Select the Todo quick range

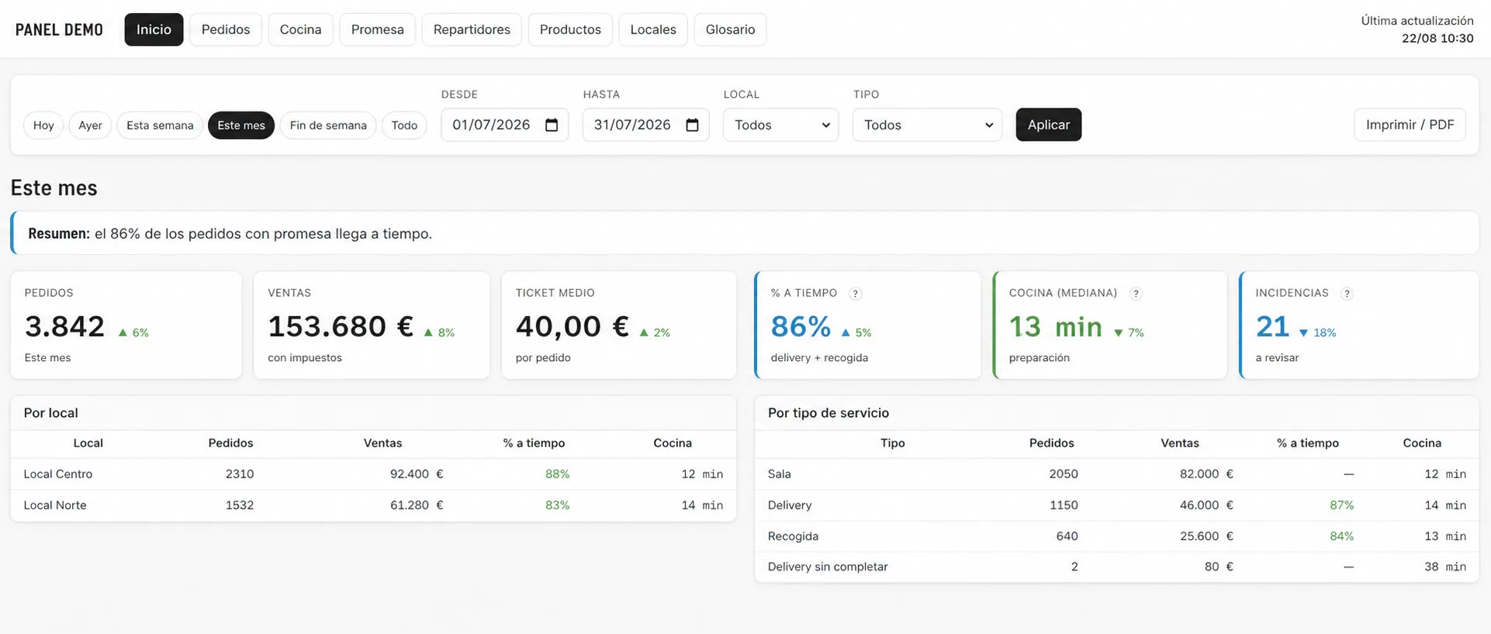[404, 125]
